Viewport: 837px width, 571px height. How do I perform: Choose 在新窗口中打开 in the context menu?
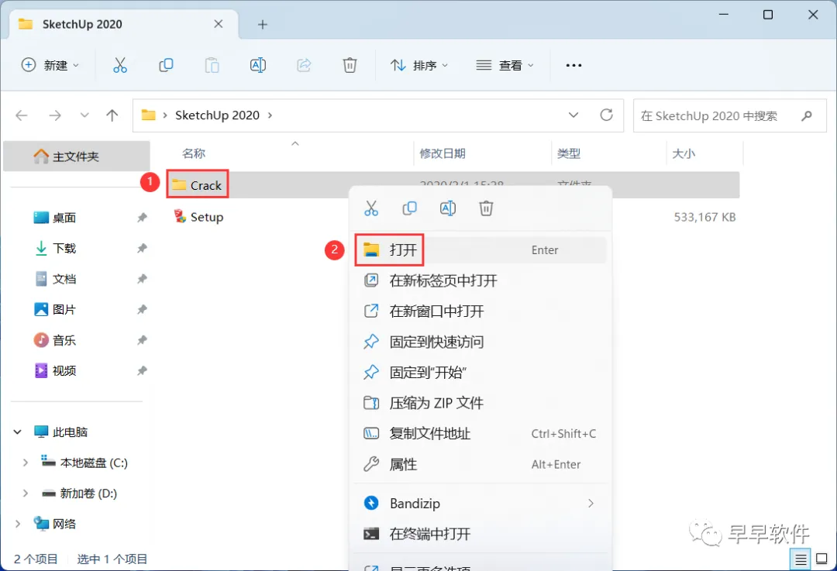click(480, 311)
